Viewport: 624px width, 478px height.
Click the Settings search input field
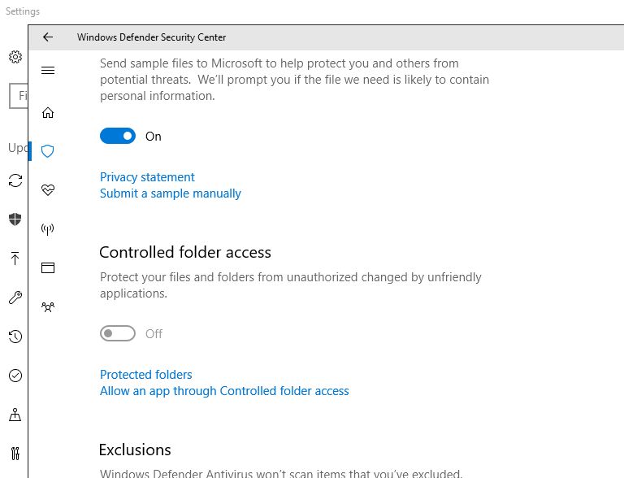[x=19, y=96]
